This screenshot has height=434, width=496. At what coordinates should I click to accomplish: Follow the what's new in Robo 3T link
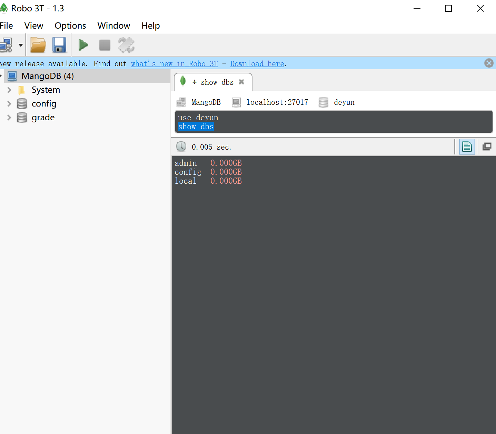(x=175, y=63)
